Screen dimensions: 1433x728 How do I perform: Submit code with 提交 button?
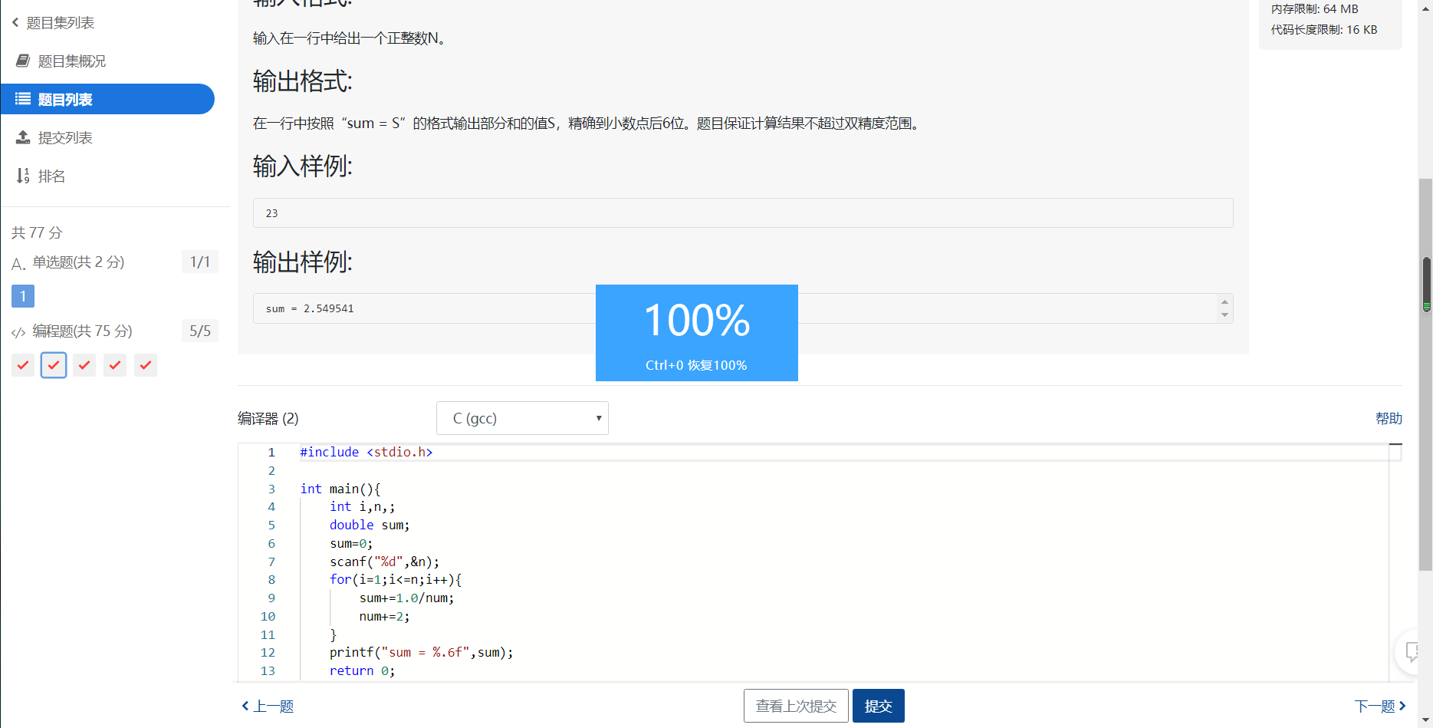tap(879, 706)
